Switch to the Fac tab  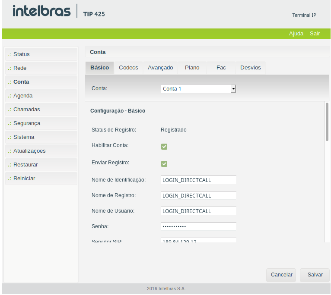221,68
